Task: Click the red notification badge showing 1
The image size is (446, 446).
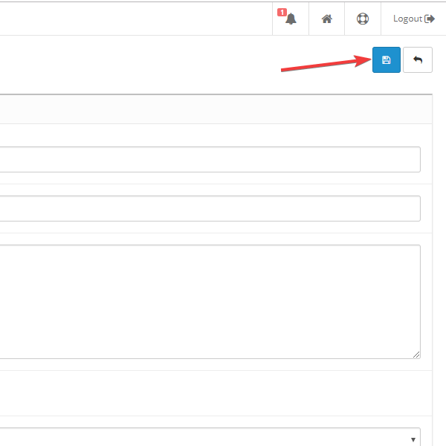Action: coord(282,13)
